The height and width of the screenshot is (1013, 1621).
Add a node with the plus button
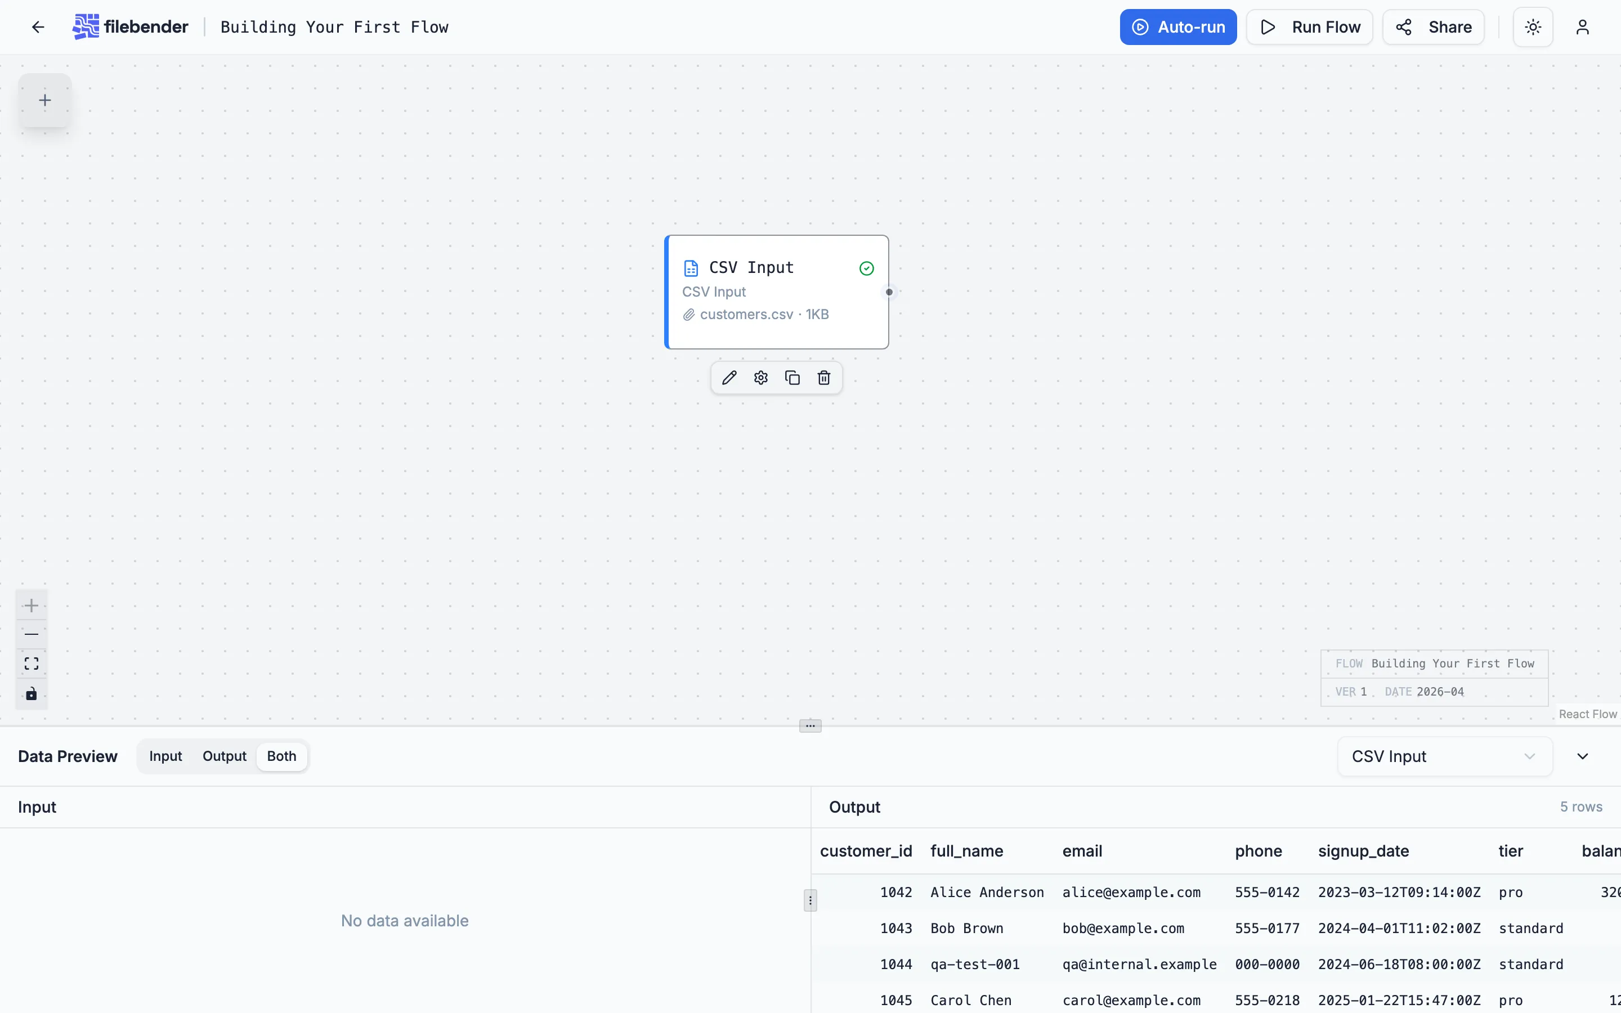pos(45,101)
